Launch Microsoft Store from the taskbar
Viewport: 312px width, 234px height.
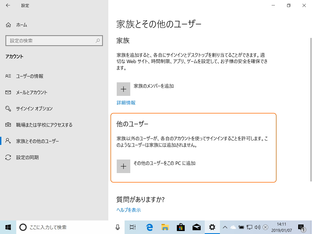pos(181,227)
